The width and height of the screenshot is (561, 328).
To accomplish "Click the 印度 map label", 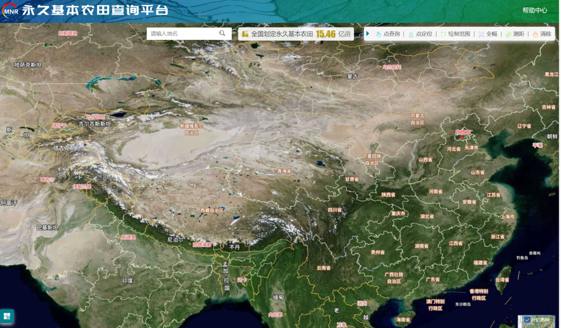I will (x=127, y=280).
